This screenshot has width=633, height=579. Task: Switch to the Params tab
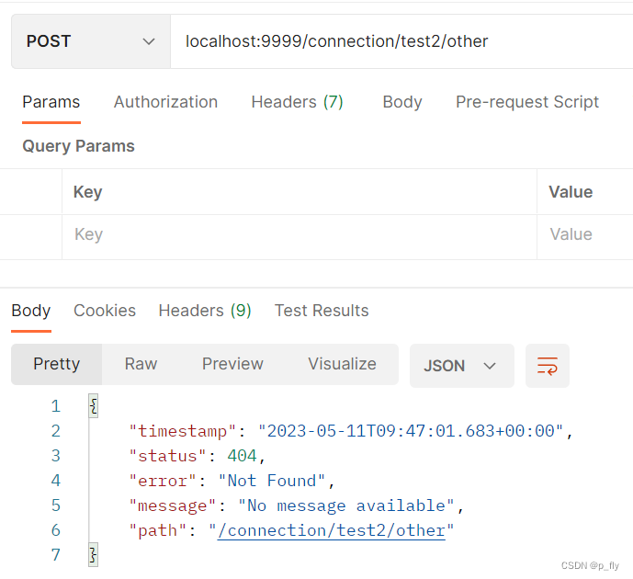51,102
